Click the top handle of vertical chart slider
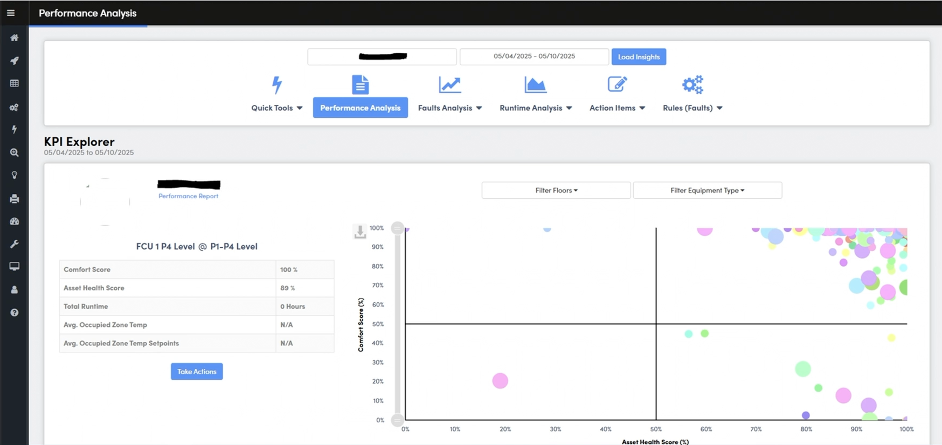942x445 pixels. [x=397, y=228]
